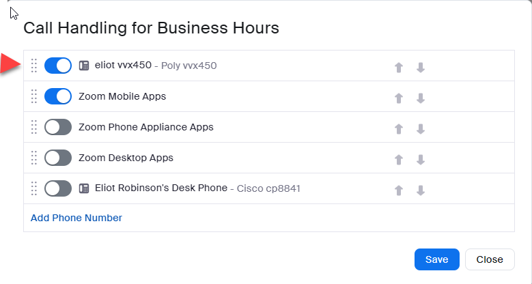Screen dimensions: 532x284
Task: Turn off Zoom Mobile Apps toggle
Action: [58, 96]
